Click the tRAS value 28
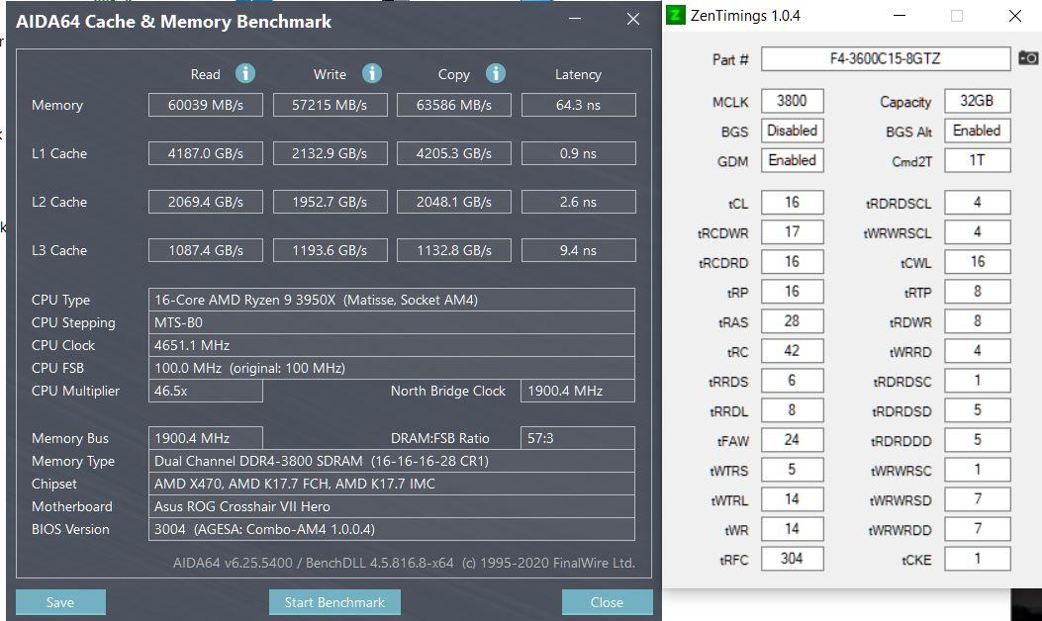1042x621 pixels. click(x=792, y=320)
